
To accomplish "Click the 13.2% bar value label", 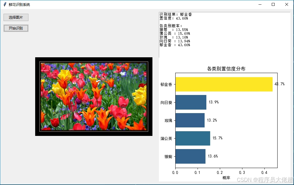I will pyautogui.click(x=212, y=120).
